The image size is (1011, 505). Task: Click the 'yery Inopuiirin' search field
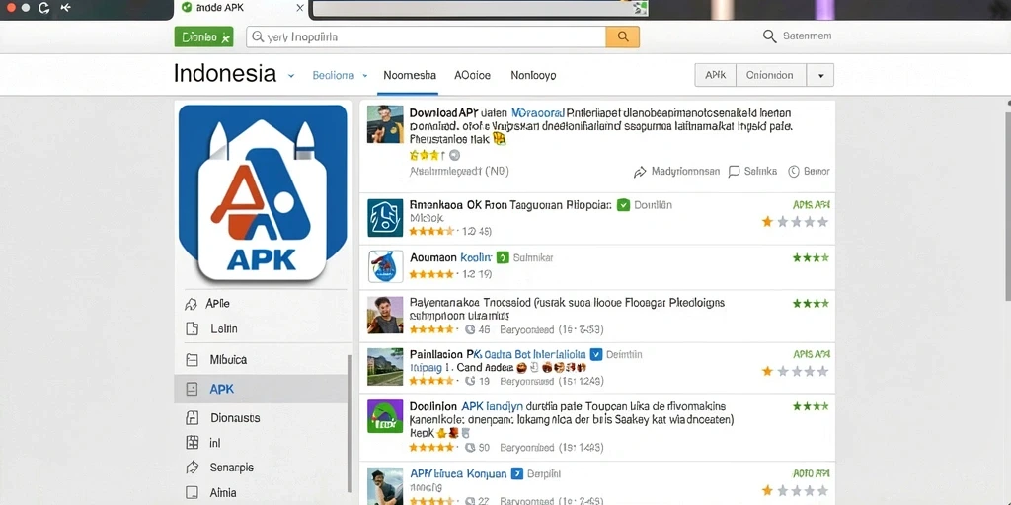[x=426, y=36]
